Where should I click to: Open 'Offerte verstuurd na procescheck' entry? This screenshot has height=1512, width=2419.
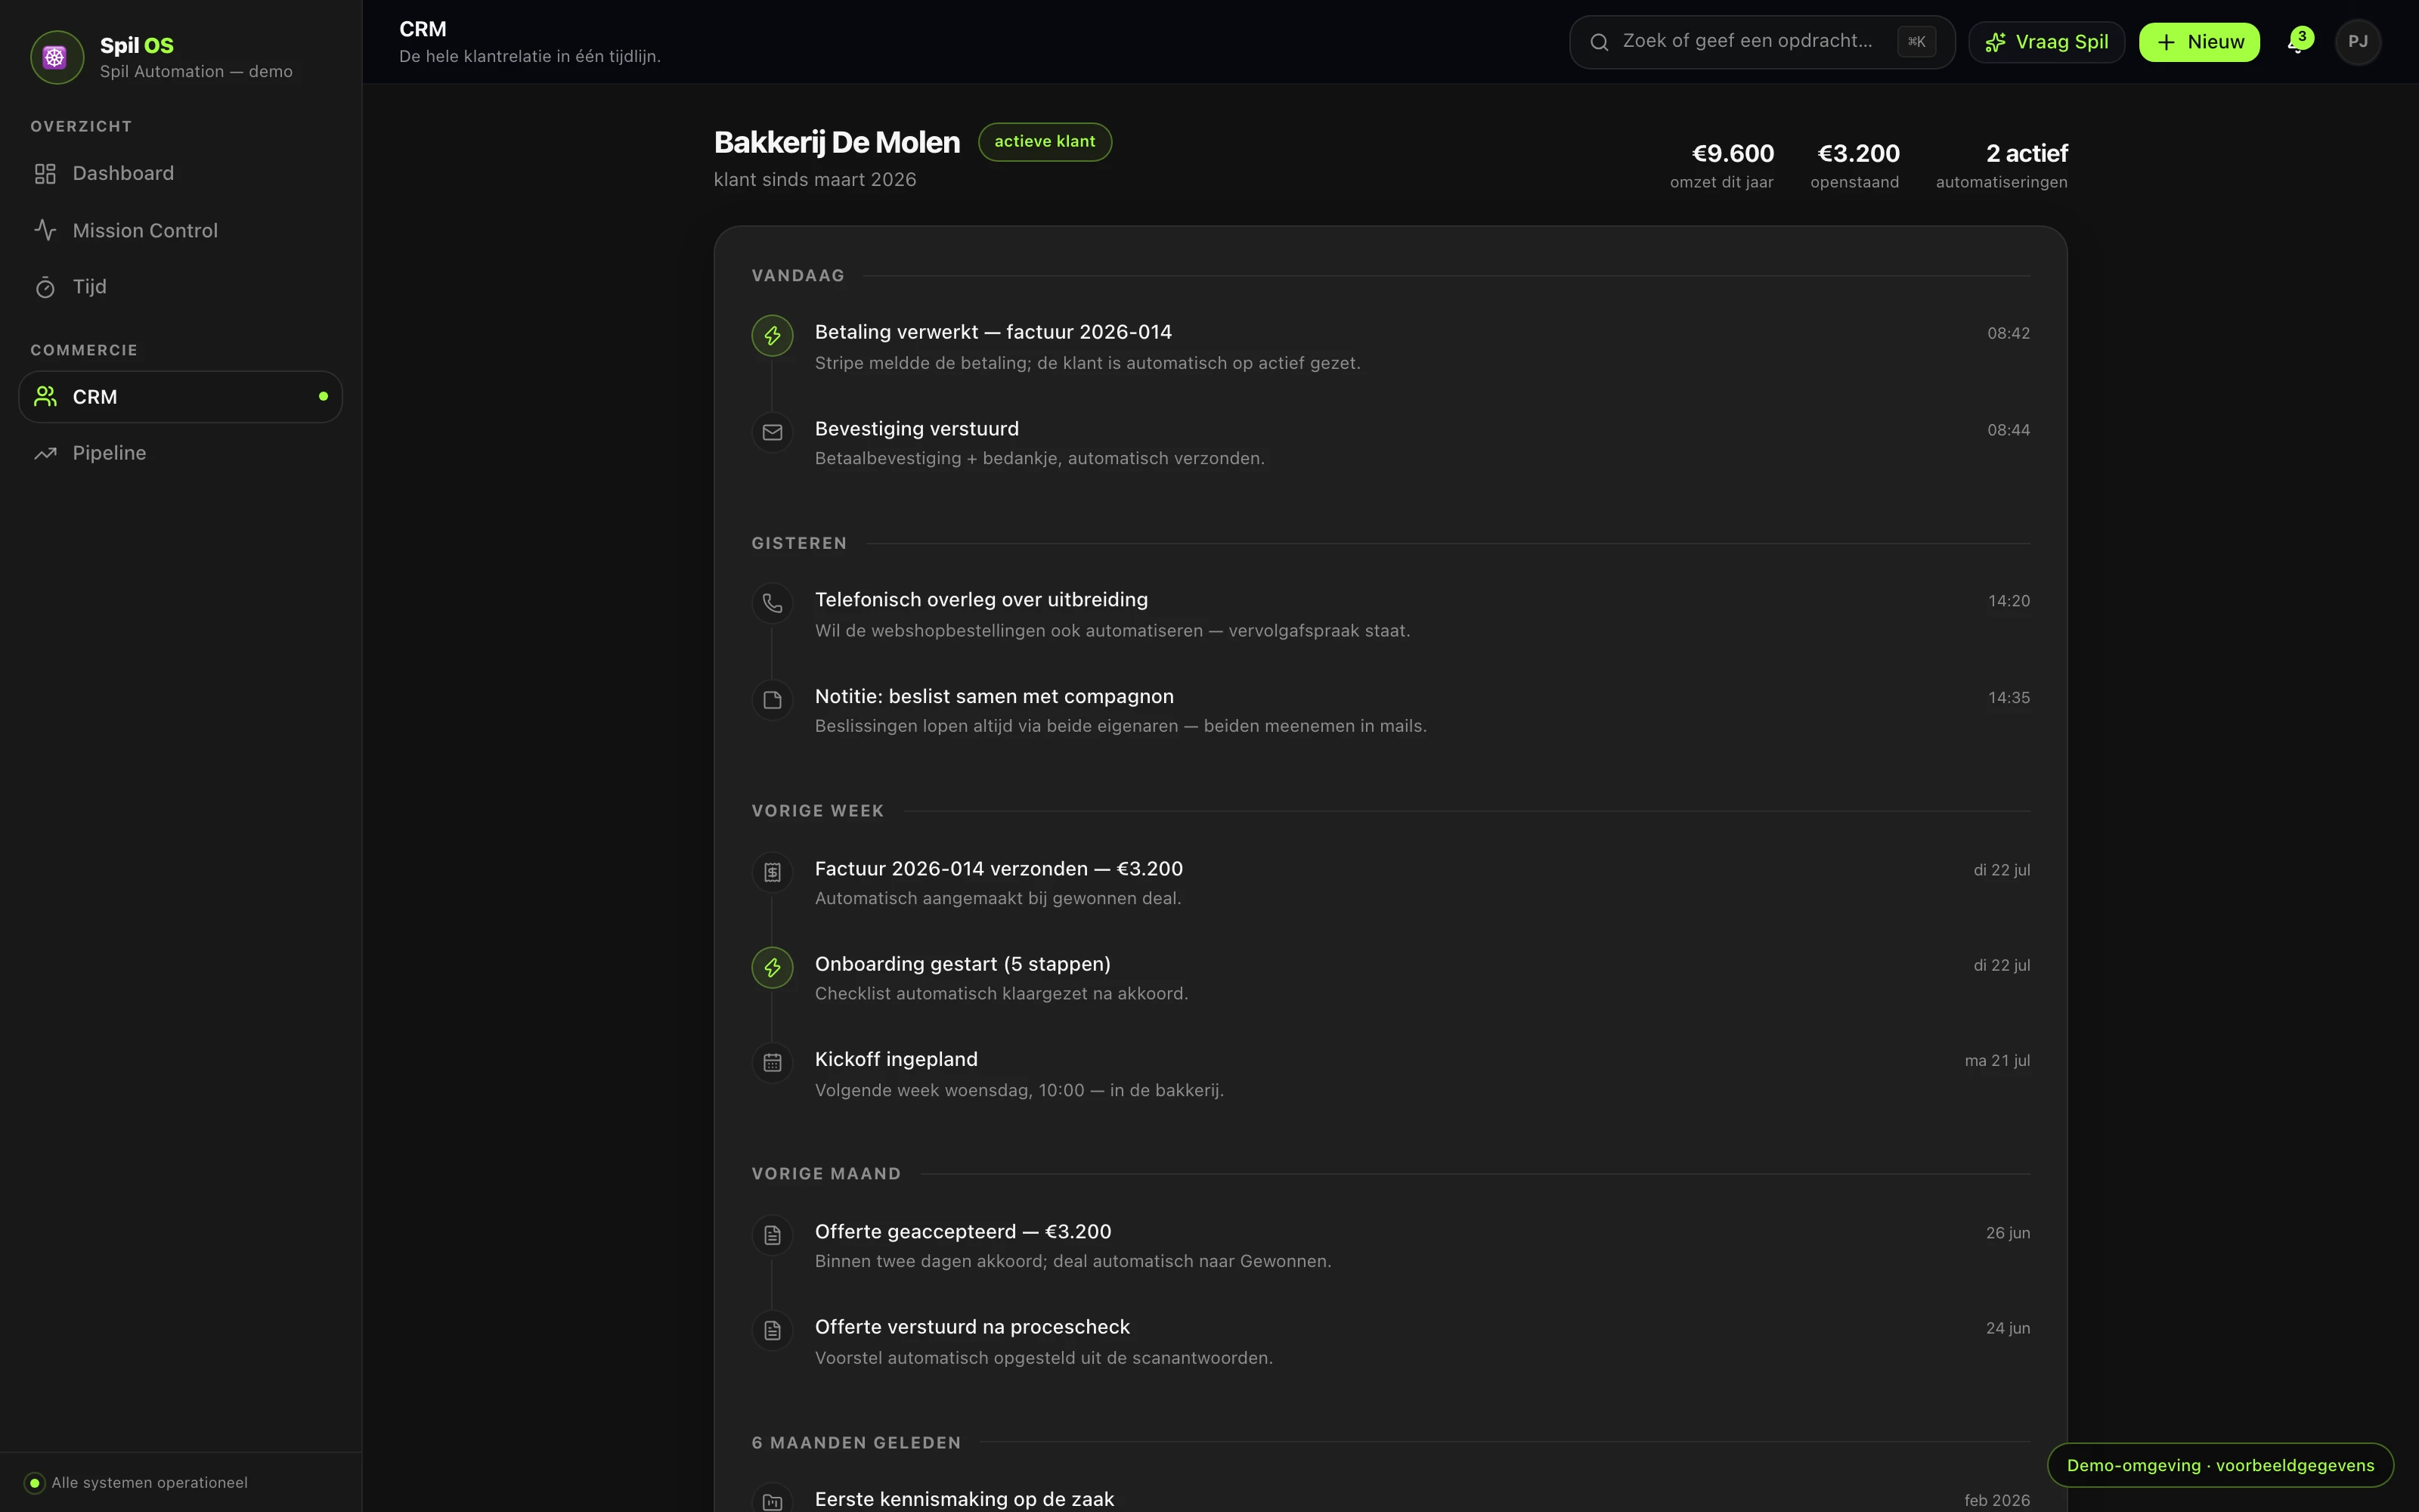pyautogui.click(x=1390, y=1341)
